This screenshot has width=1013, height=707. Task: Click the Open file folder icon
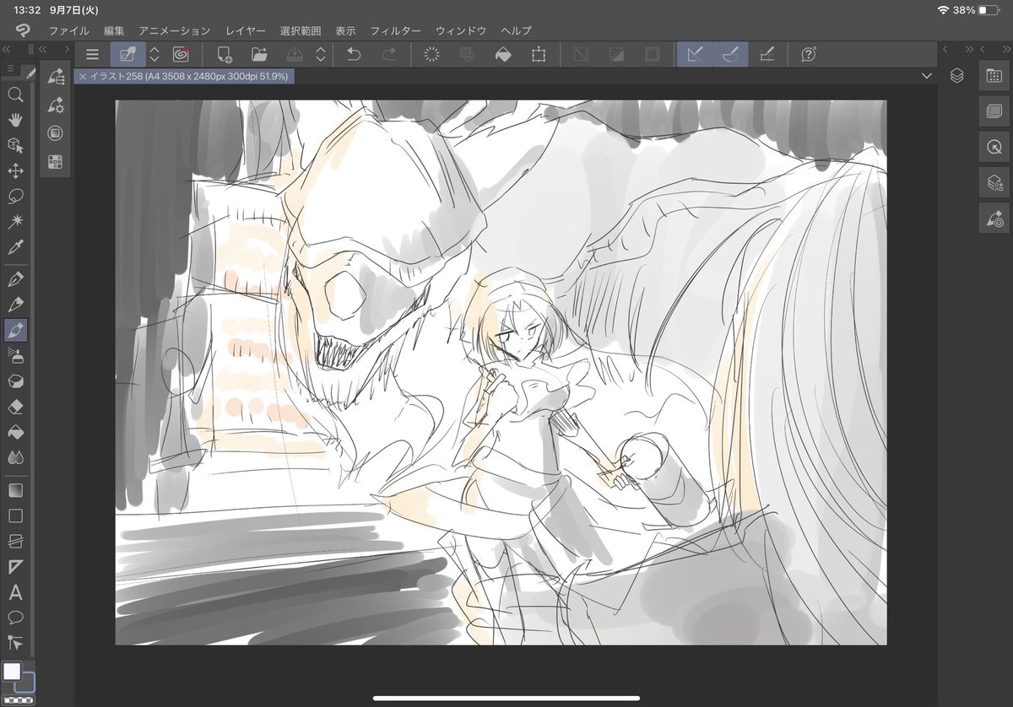point(259,54)
